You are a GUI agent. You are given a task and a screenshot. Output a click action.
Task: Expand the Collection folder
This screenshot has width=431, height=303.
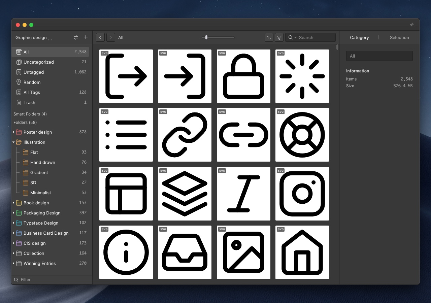click(13, 253)
